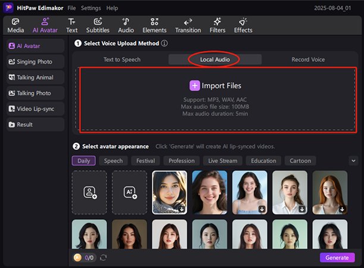This screenshot has width=364, height=268.
Task: Select Video Lip-sync in the sidebar
Action: click(x=35, y=109)
